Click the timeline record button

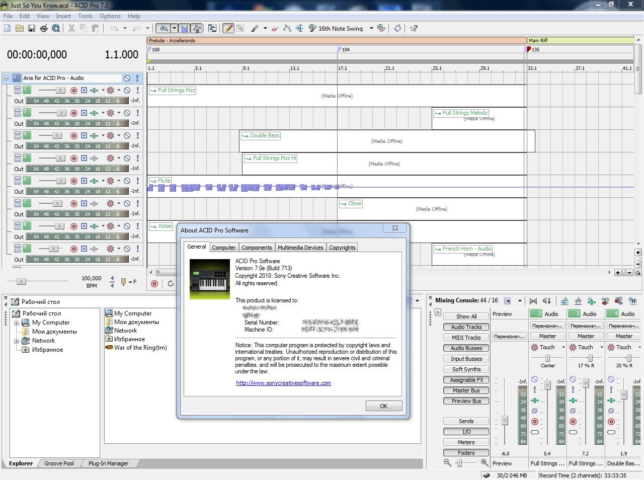pos(154,284)
